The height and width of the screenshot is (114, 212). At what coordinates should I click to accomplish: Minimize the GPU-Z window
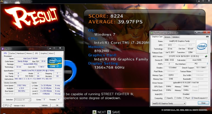[x=197, y=32]
